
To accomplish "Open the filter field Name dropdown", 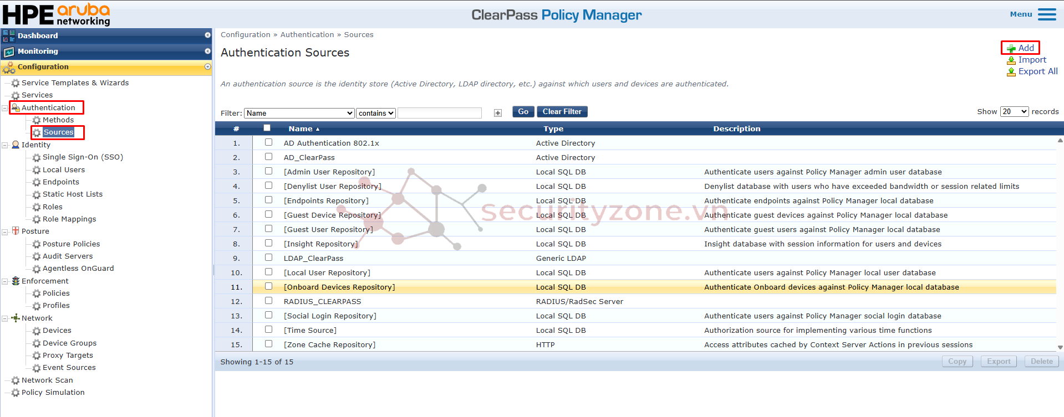I will 299,113.
